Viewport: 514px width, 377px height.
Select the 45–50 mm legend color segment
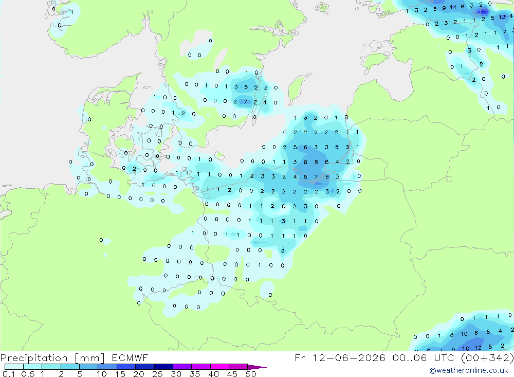pyautogui.click(x=238, y=367)
